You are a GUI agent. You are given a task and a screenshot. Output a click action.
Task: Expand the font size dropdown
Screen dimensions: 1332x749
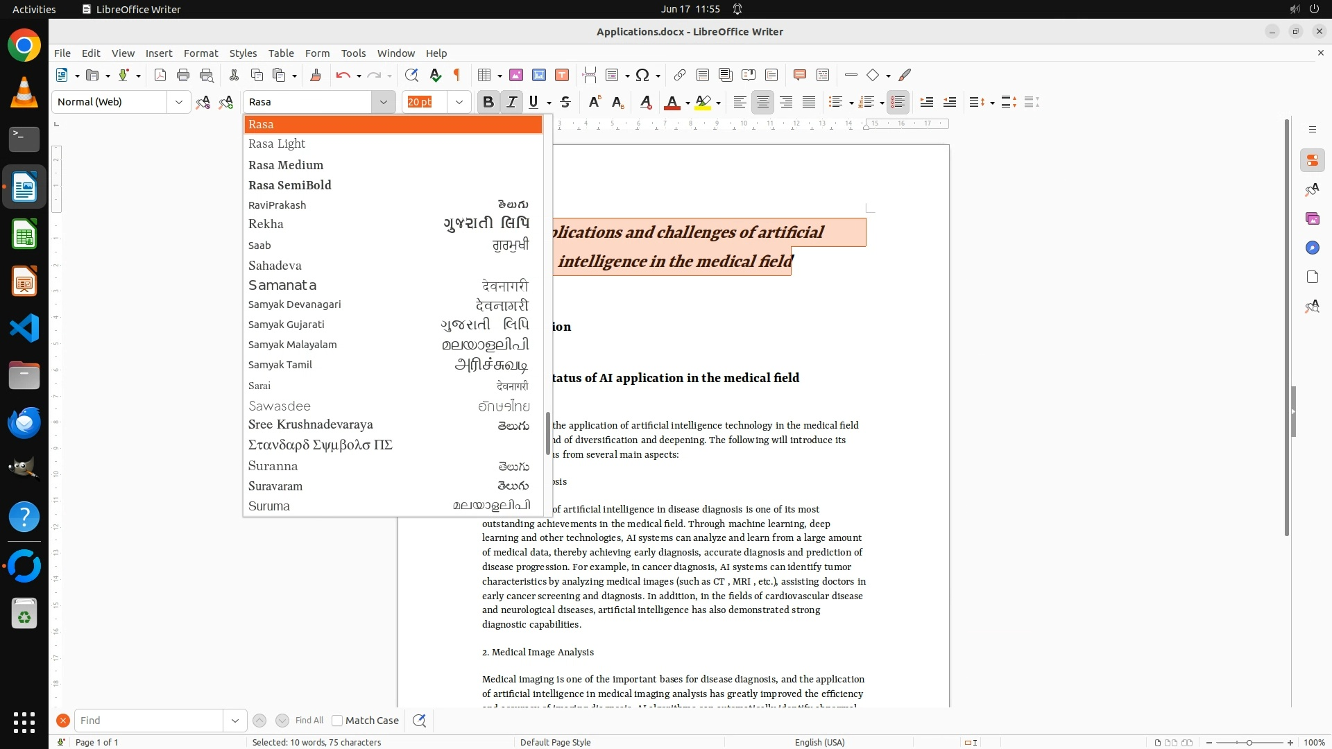(459, 102)
